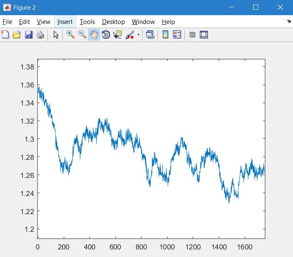
Task: Toggle the Pan hand tool
Action: 94,34
